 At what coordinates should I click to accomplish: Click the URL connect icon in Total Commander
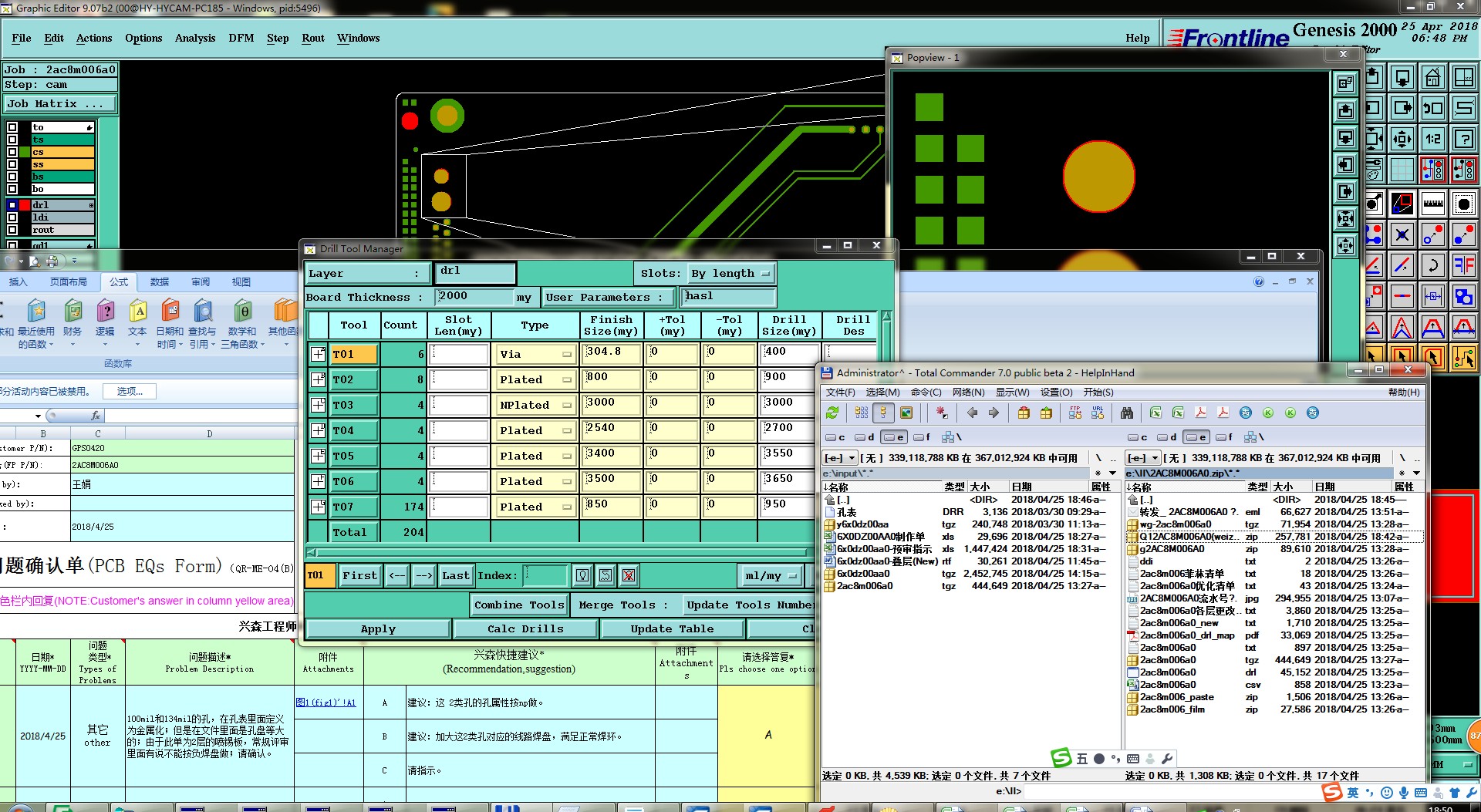pyautogui.click(x=1098, y=413)
